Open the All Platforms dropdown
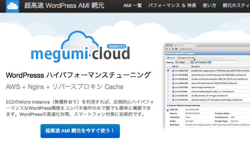The height and width of the screenshot is (149, 250). pyautogui.click(x=203, y=62)
